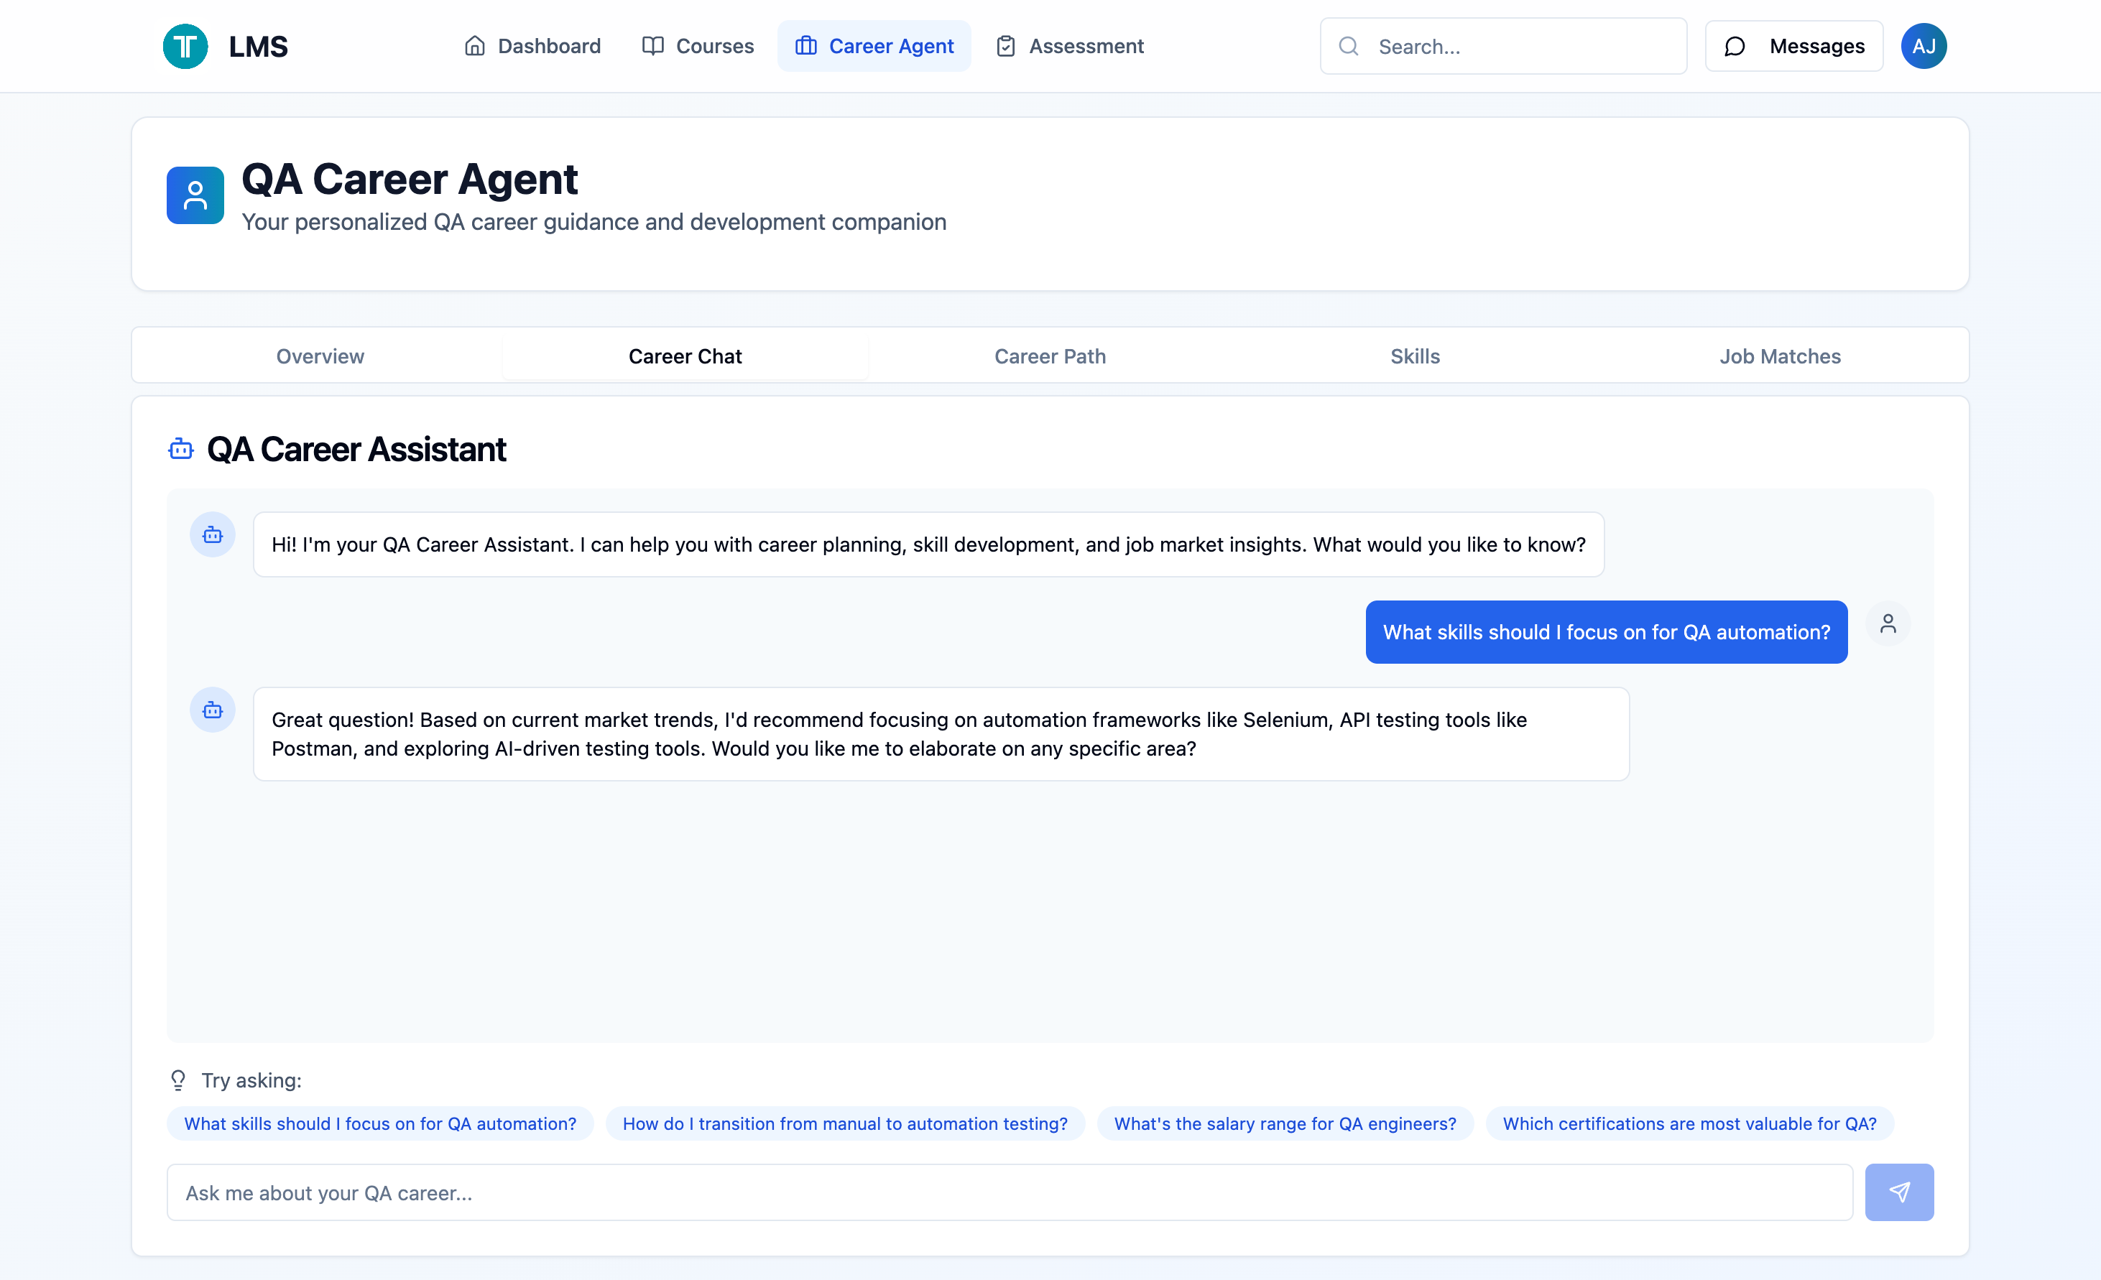
Task: Open the Skills tab
Action: click(1416, 356)
